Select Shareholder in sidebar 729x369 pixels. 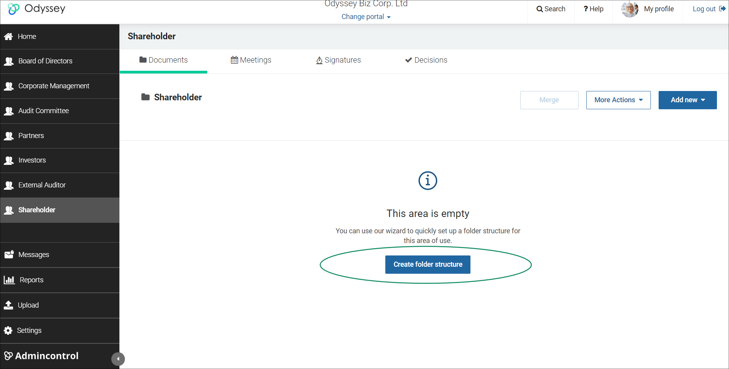(59, 210)
